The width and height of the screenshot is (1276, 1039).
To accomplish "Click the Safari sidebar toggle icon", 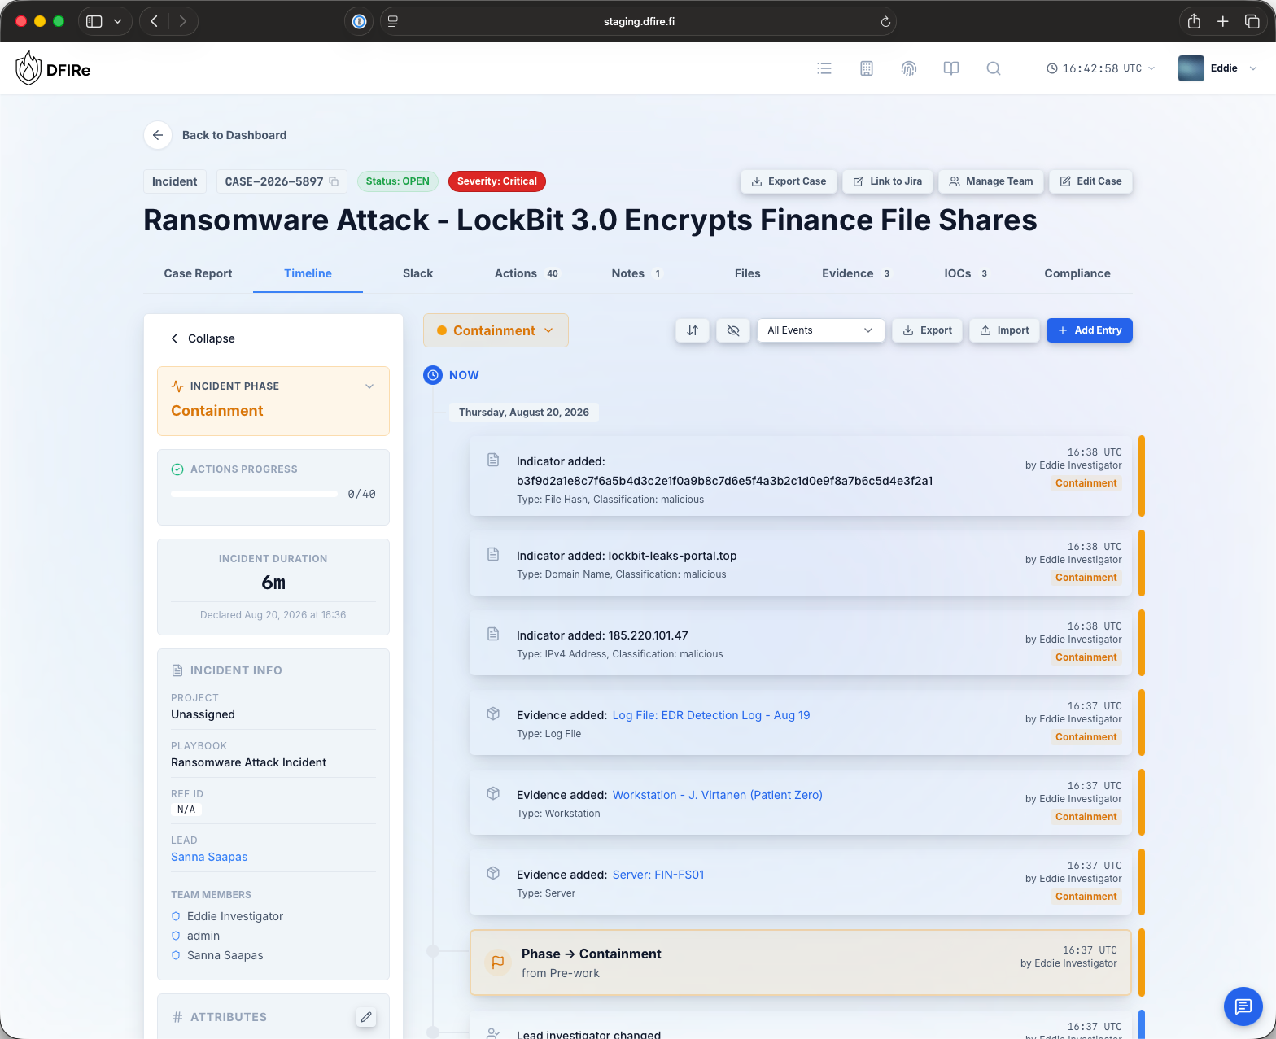I will [94, 21].
